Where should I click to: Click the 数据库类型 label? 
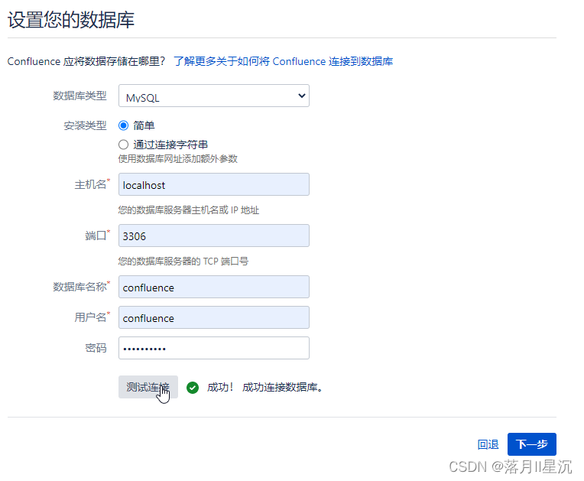point(79,96)
